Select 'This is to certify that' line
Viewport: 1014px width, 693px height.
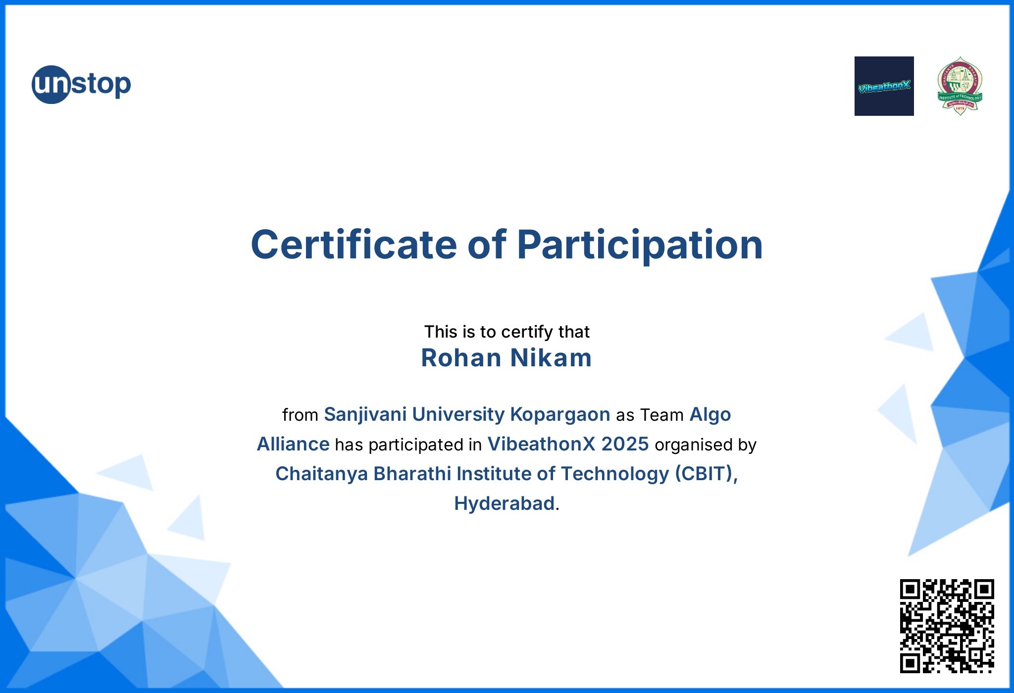507,331
